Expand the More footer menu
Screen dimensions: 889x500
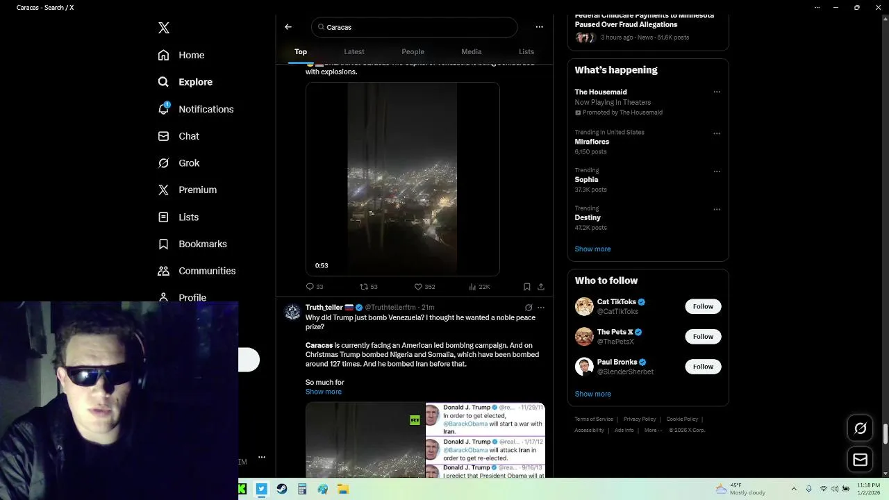tap(653, 430)
